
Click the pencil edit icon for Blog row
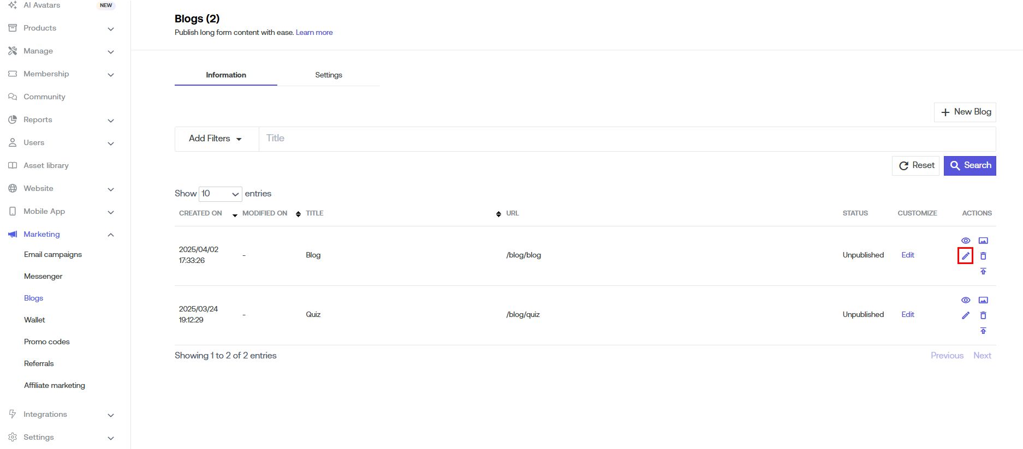click(965, 256)
